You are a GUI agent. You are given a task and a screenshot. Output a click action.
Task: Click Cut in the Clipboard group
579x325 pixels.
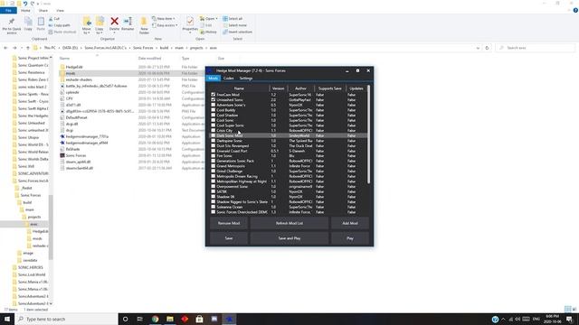[54, 18]
